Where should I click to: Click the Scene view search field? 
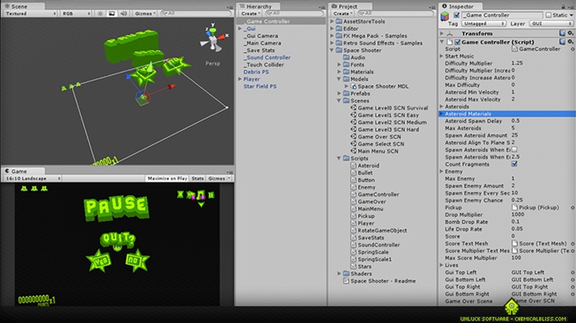point(196,13)
